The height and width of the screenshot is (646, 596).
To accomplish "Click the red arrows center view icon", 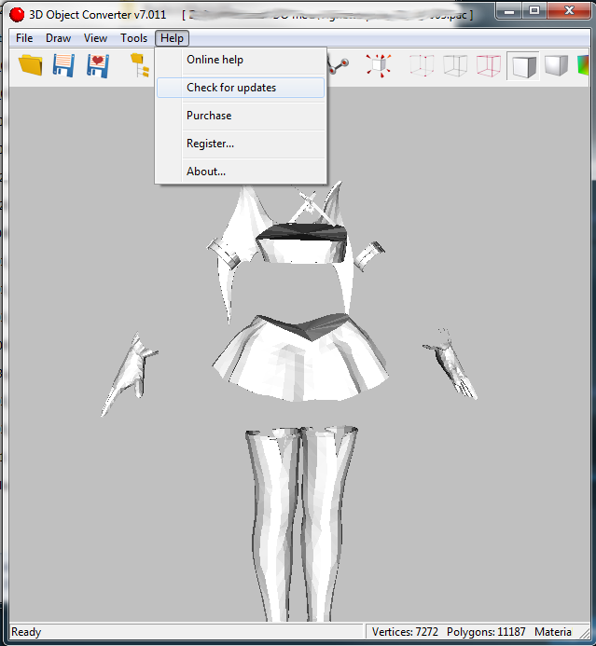I will (378, 65).
